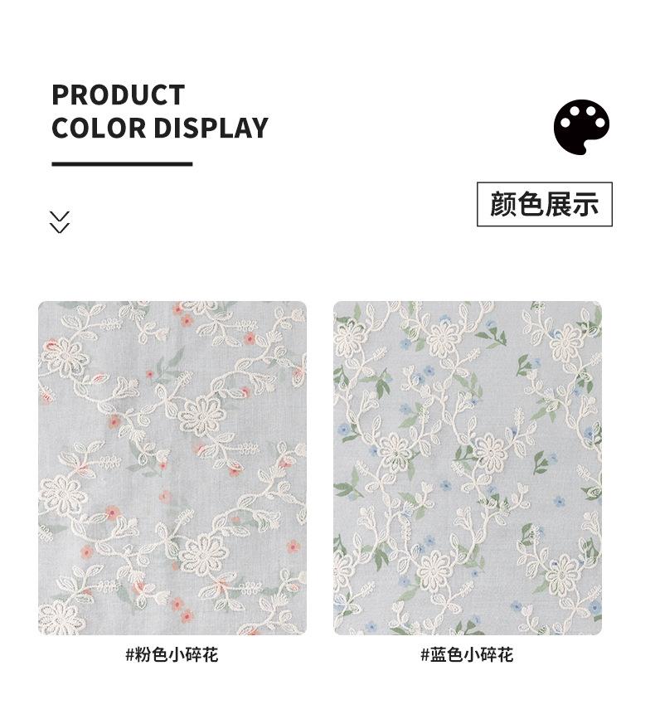Click the black paint palette icon

click(x=581, y=126)
